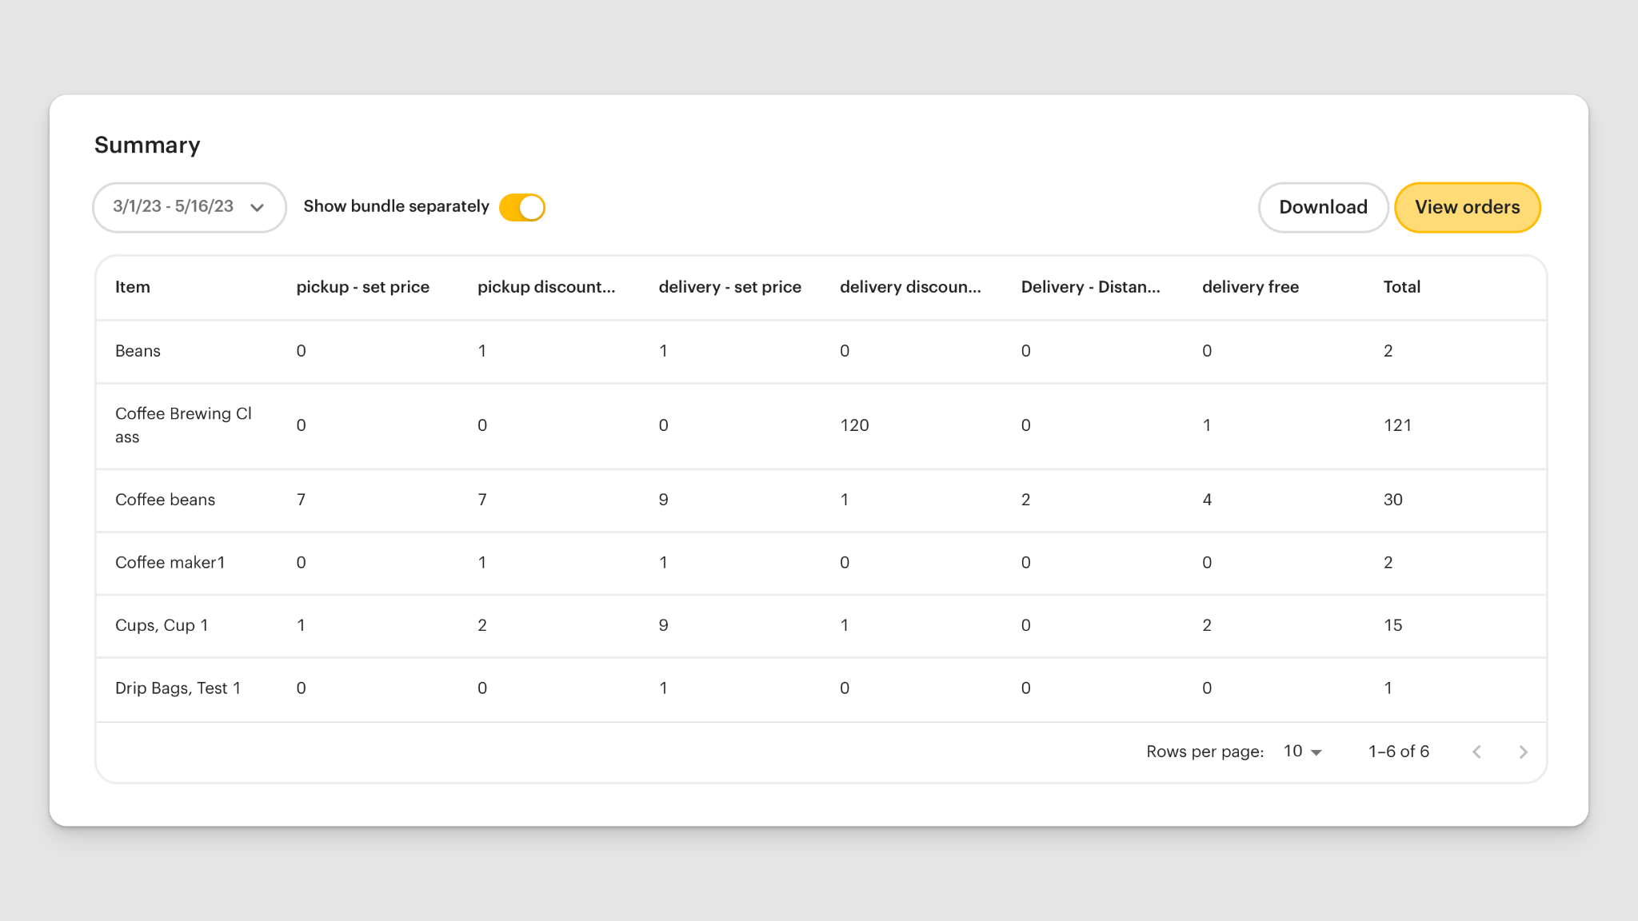Expand the date filter options
Image resolution: width=1638 pixels, height=921 pixels.
point(189,207)
